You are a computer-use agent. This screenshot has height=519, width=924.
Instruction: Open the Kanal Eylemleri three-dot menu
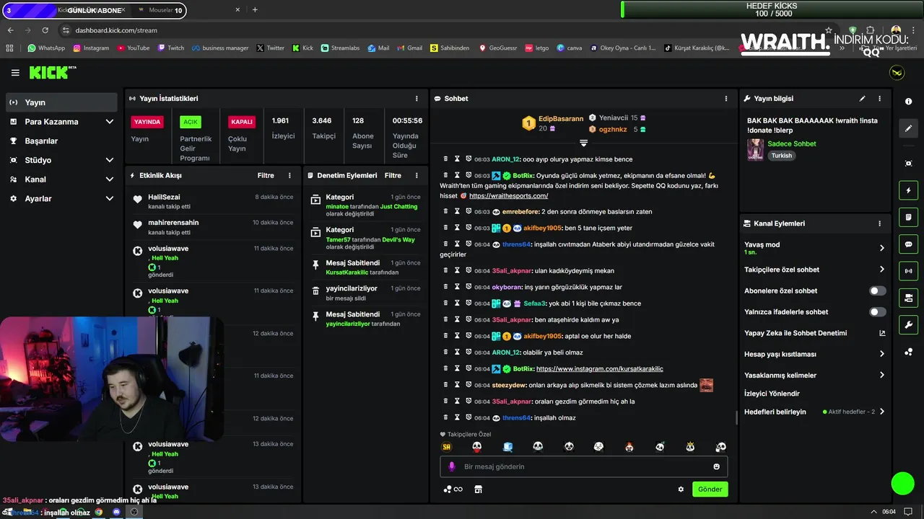point(879,223)
